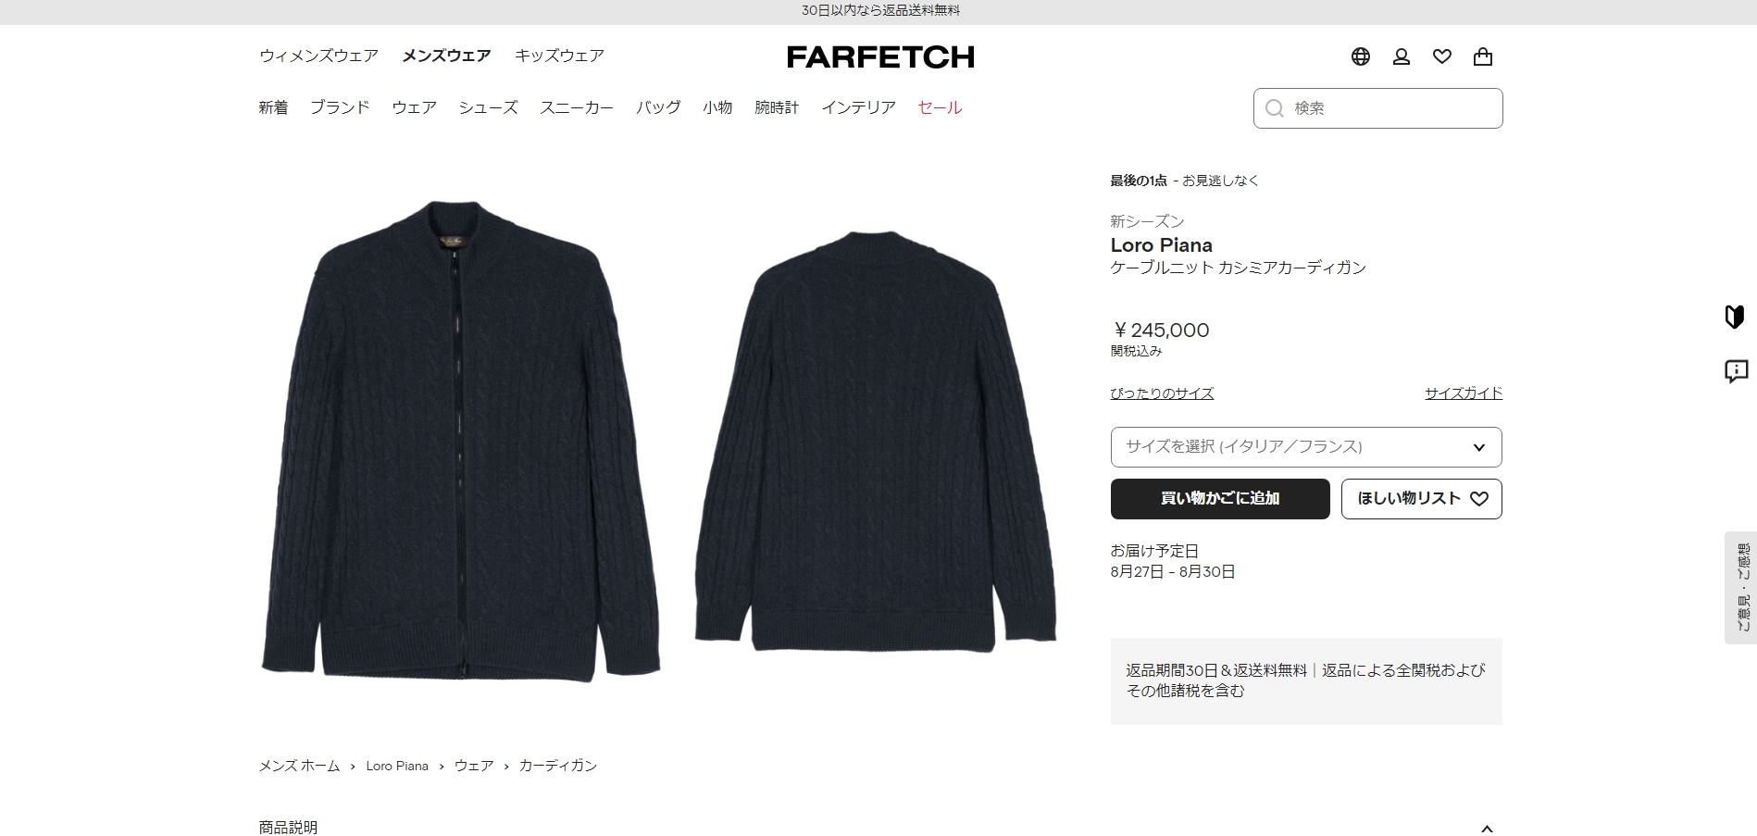The image size is (1757, 836).
Task: Open the beginner guide badge icon on the right edge
Action: click(1735, 317)
